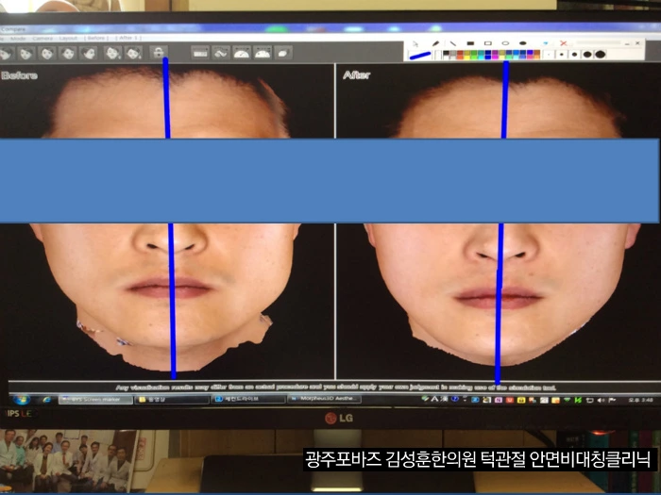Click the After face view panel
This screenshot has width=661, height=495.
click(x=499, y=221)
